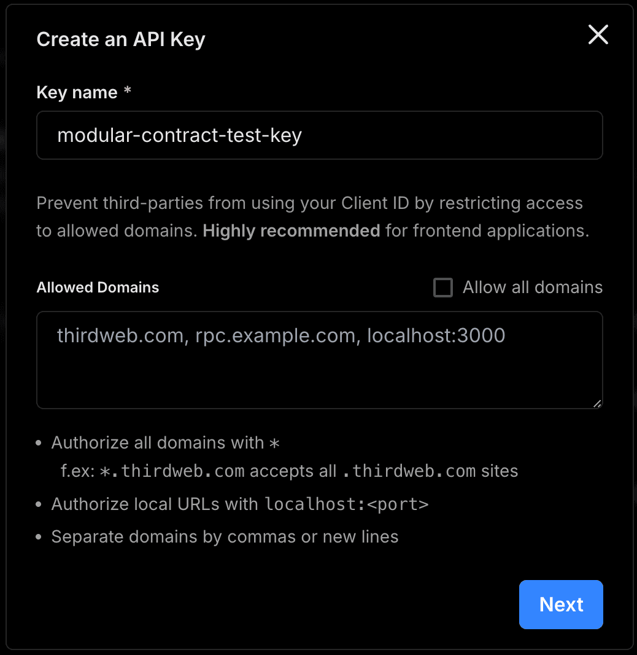Click the 'Prevent third-parties' description line

(x=309, y=203)
